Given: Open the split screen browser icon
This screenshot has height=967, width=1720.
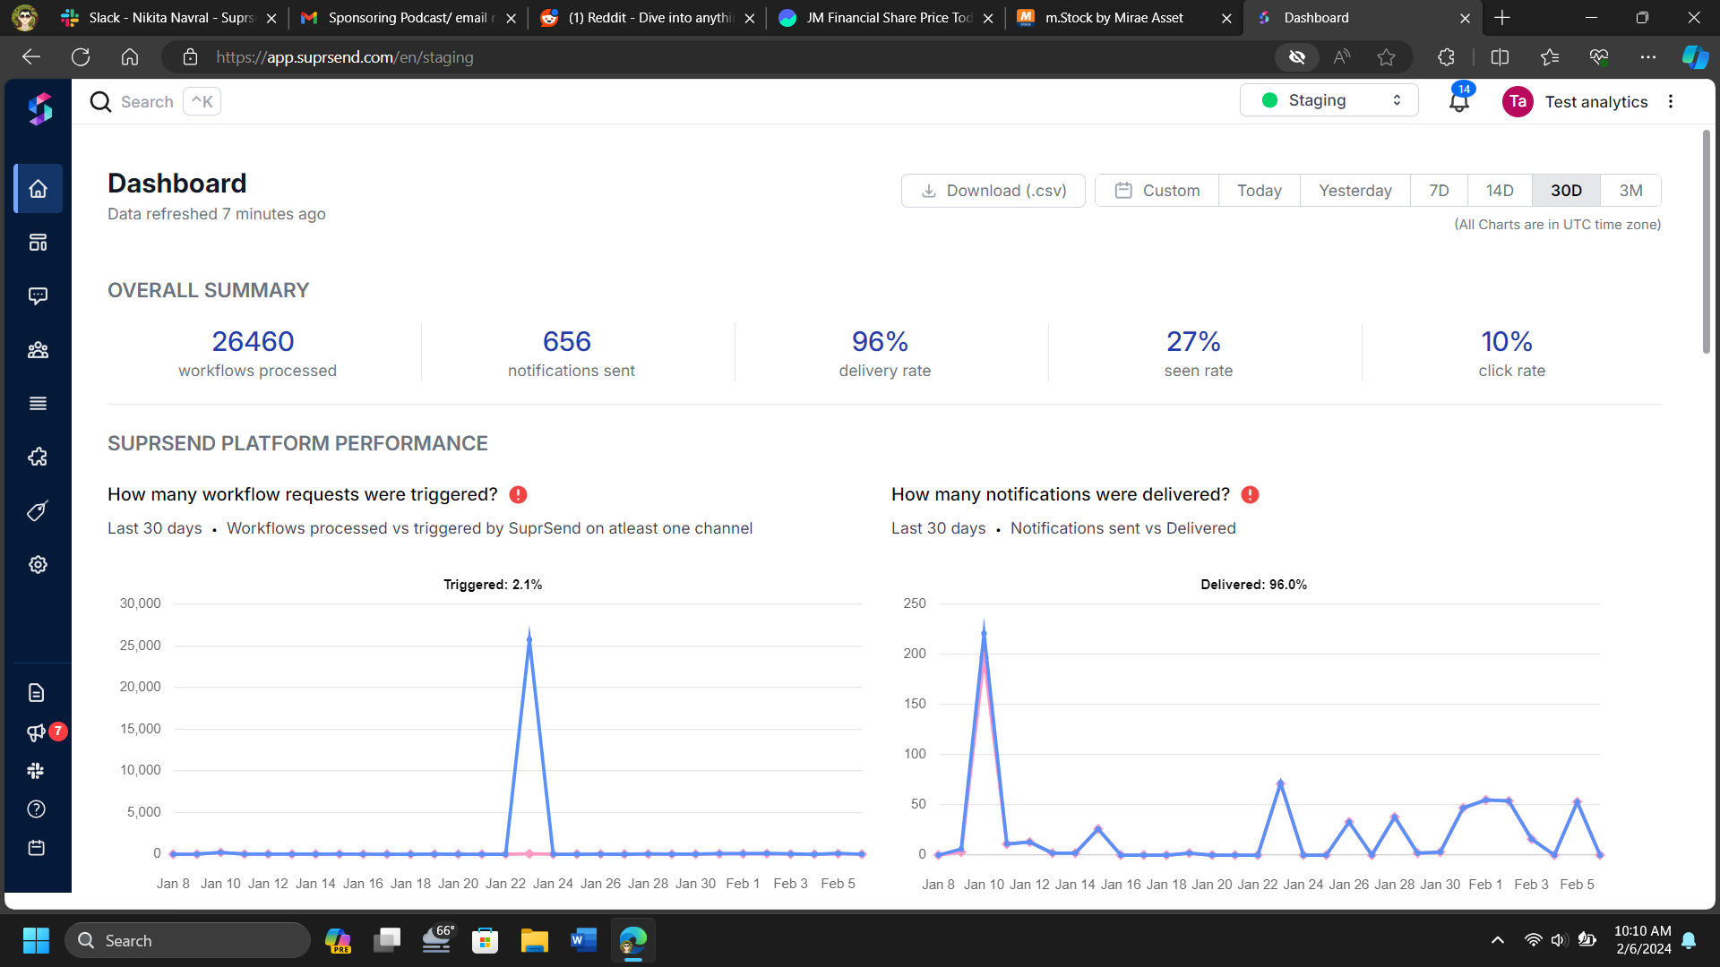Looking at the screenshot, I should [1500, 57].
